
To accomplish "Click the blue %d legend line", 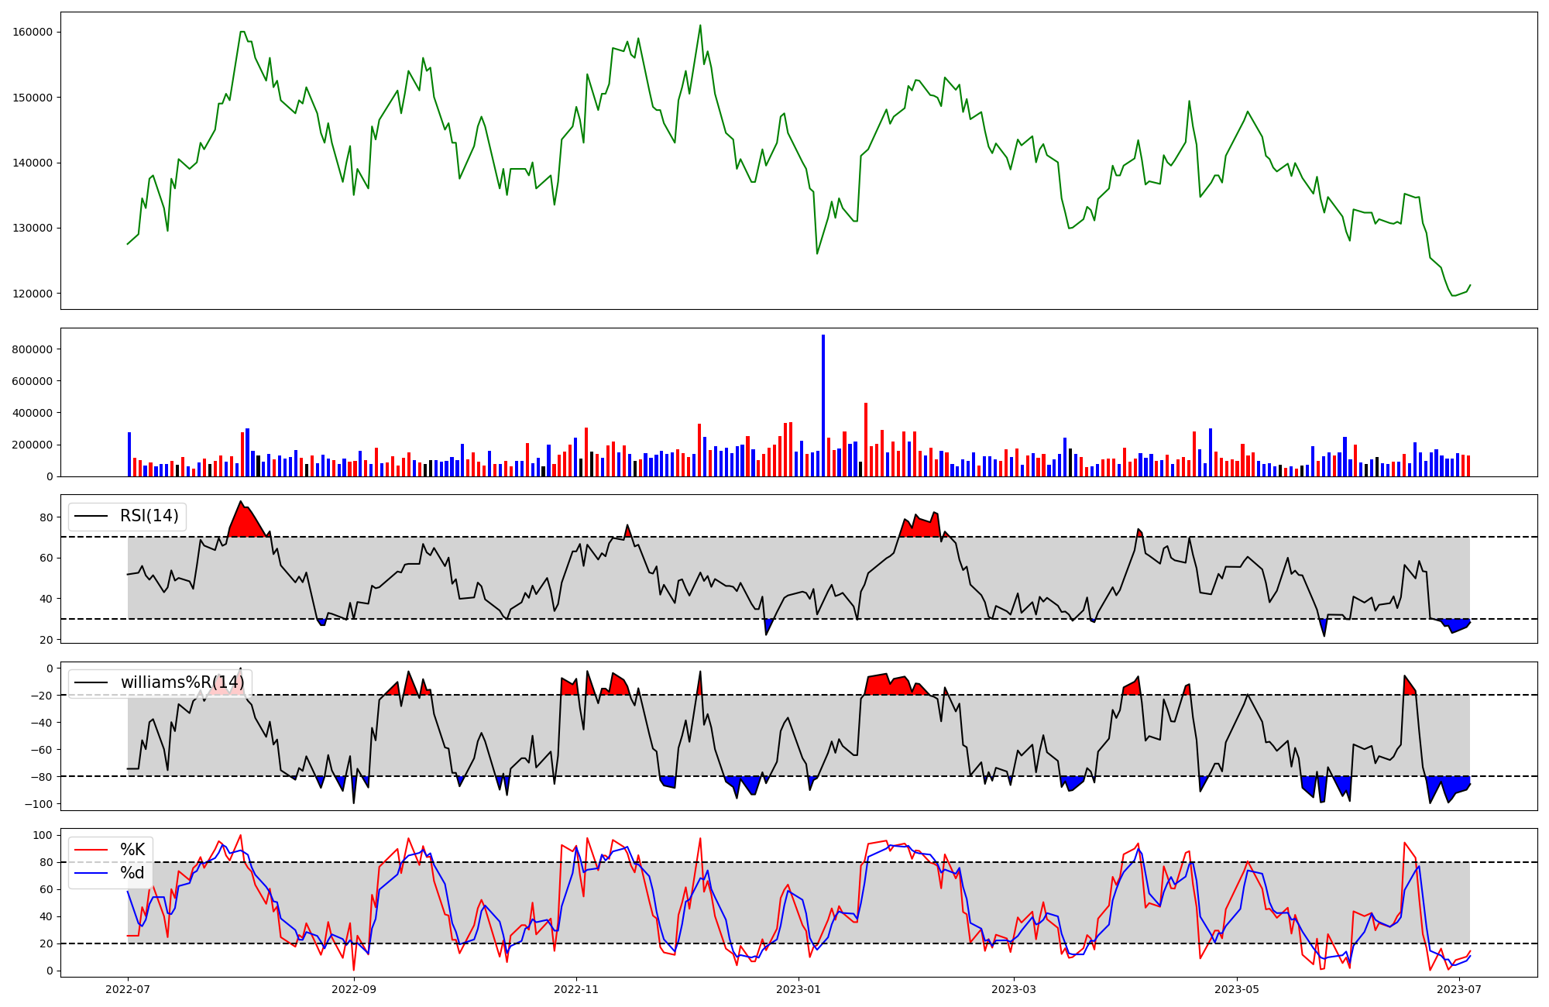I will [x=91, y=873].
